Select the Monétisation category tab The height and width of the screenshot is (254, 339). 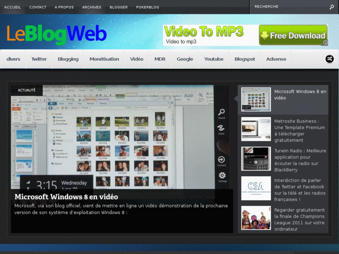[104, 59]
